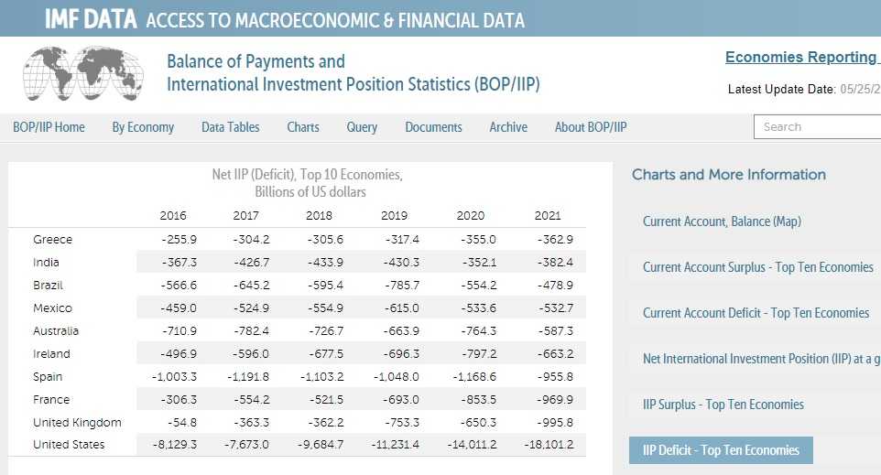
Task: Click the IMF DATA logo text
Action: [x=91, y=19]
